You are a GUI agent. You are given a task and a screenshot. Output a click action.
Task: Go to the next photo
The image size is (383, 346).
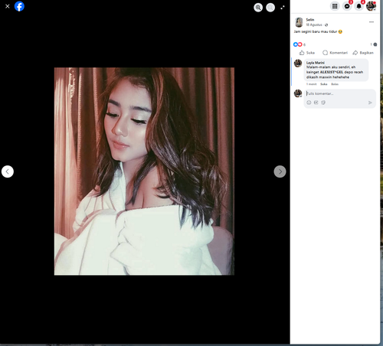tap(280, 171)
